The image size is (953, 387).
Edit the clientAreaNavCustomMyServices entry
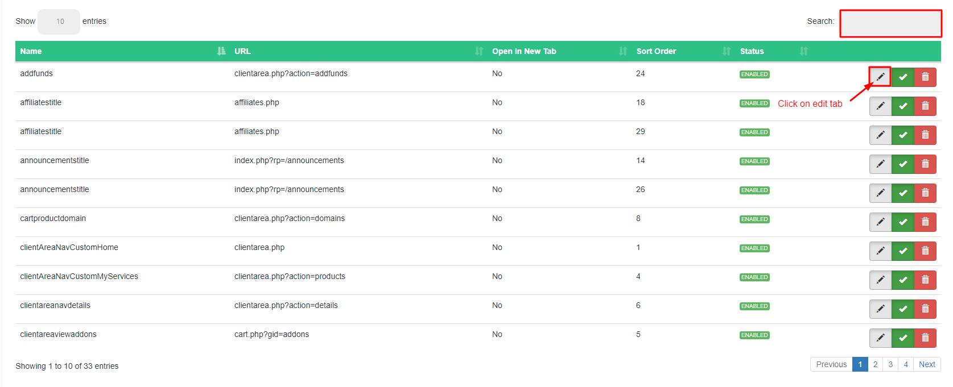[x=880, y=280]
